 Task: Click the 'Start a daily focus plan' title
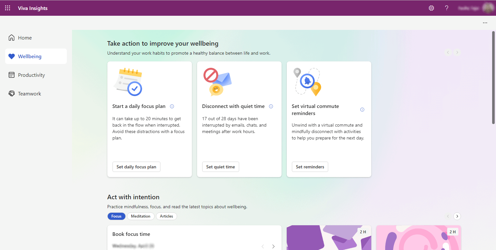coord(139,106)
